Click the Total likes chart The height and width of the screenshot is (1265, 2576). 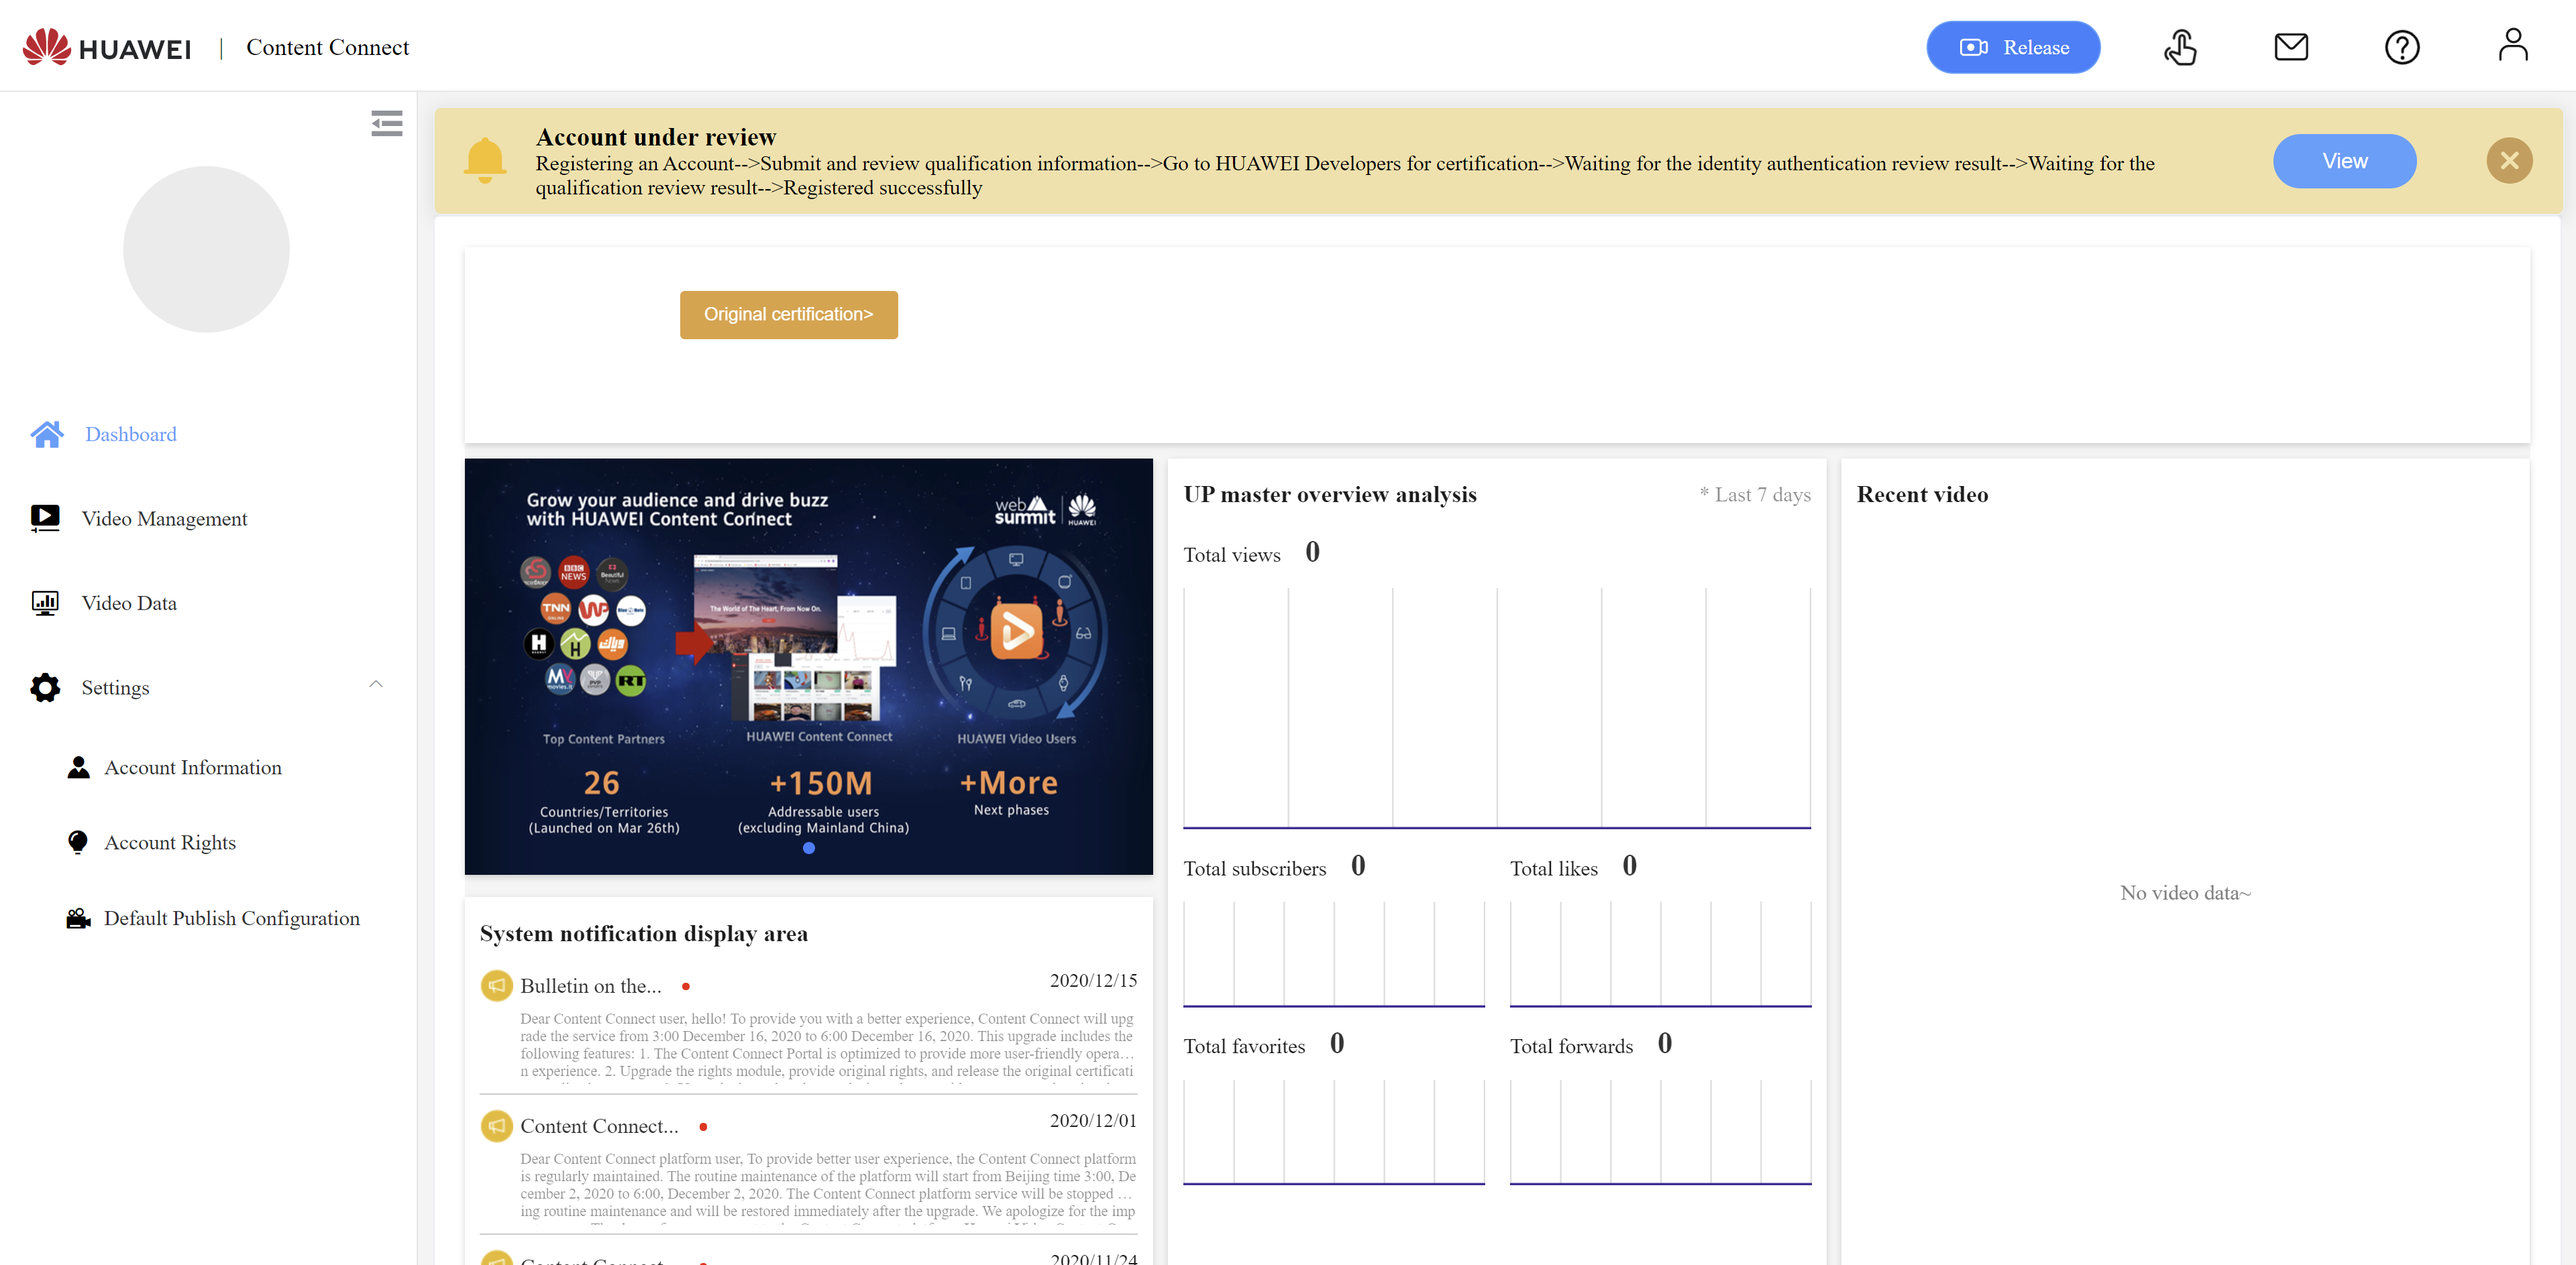(1660, 954)
